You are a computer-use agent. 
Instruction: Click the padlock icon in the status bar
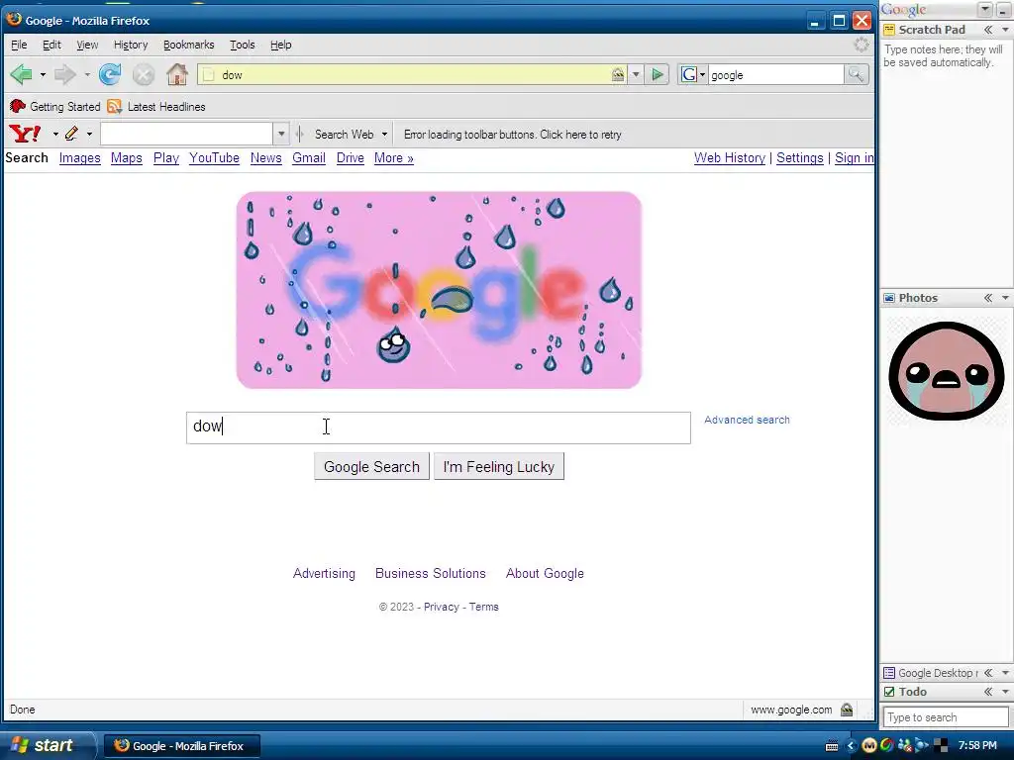pos(847,710)
